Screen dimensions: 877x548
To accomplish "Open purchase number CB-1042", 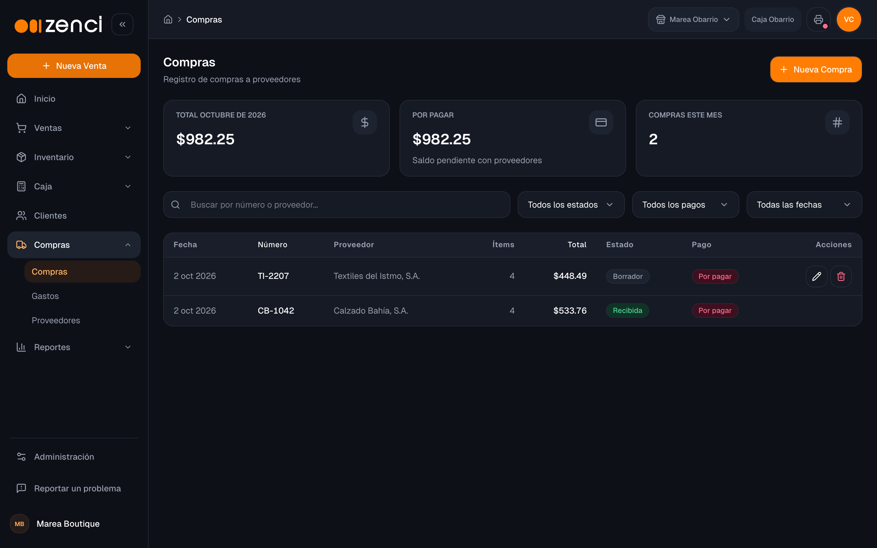I will click(x=276, y=311).
